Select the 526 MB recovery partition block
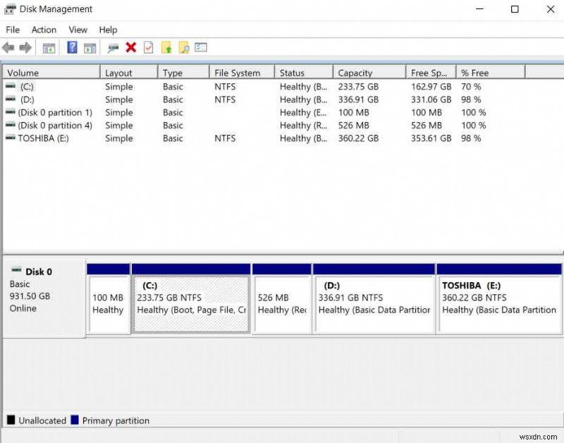This screenshot has height=443, width=564. coord(281,298)
